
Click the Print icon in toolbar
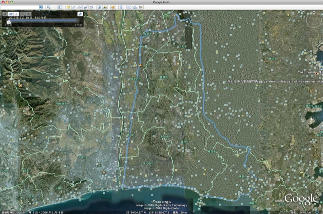[135, 7]
